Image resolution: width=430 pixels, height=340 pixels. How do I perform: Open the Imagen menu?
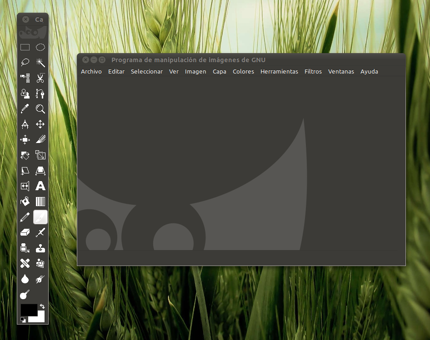click(195, 72)
